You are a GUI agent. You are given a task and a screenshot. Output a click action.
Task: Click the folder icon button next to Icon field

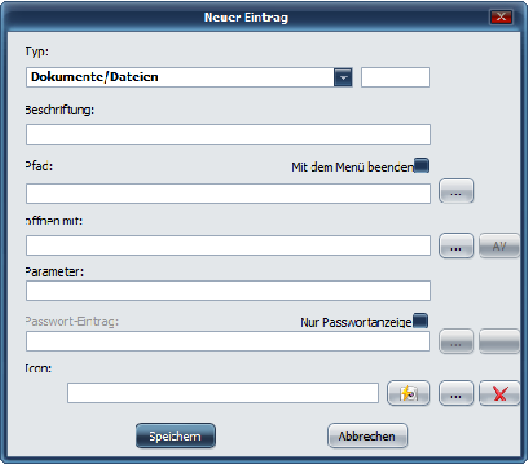pos(408,394)
